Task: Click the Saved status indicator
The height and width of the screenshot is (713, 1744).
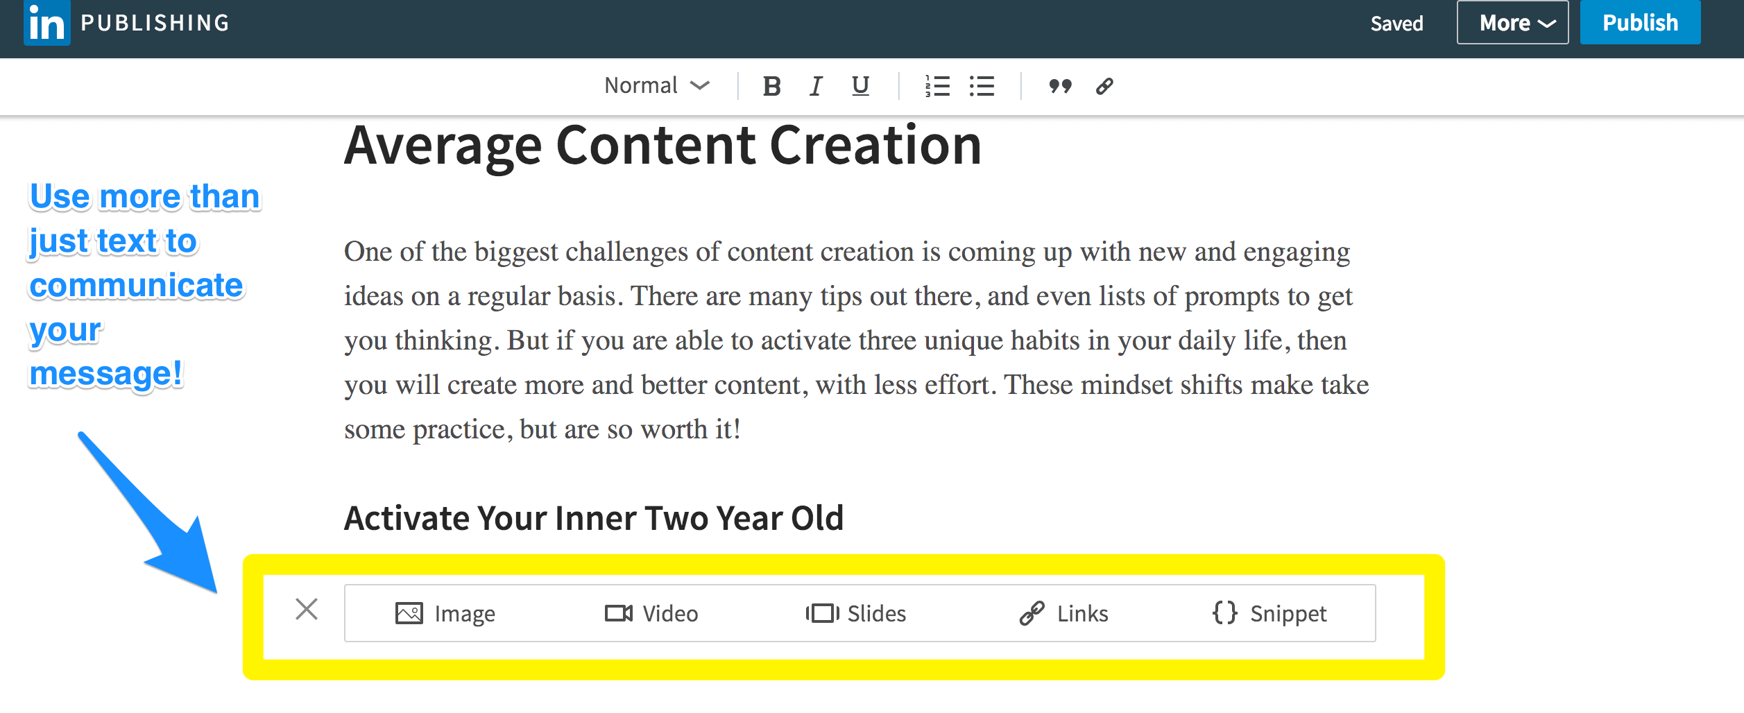Action: click(x=1396, y=24)
